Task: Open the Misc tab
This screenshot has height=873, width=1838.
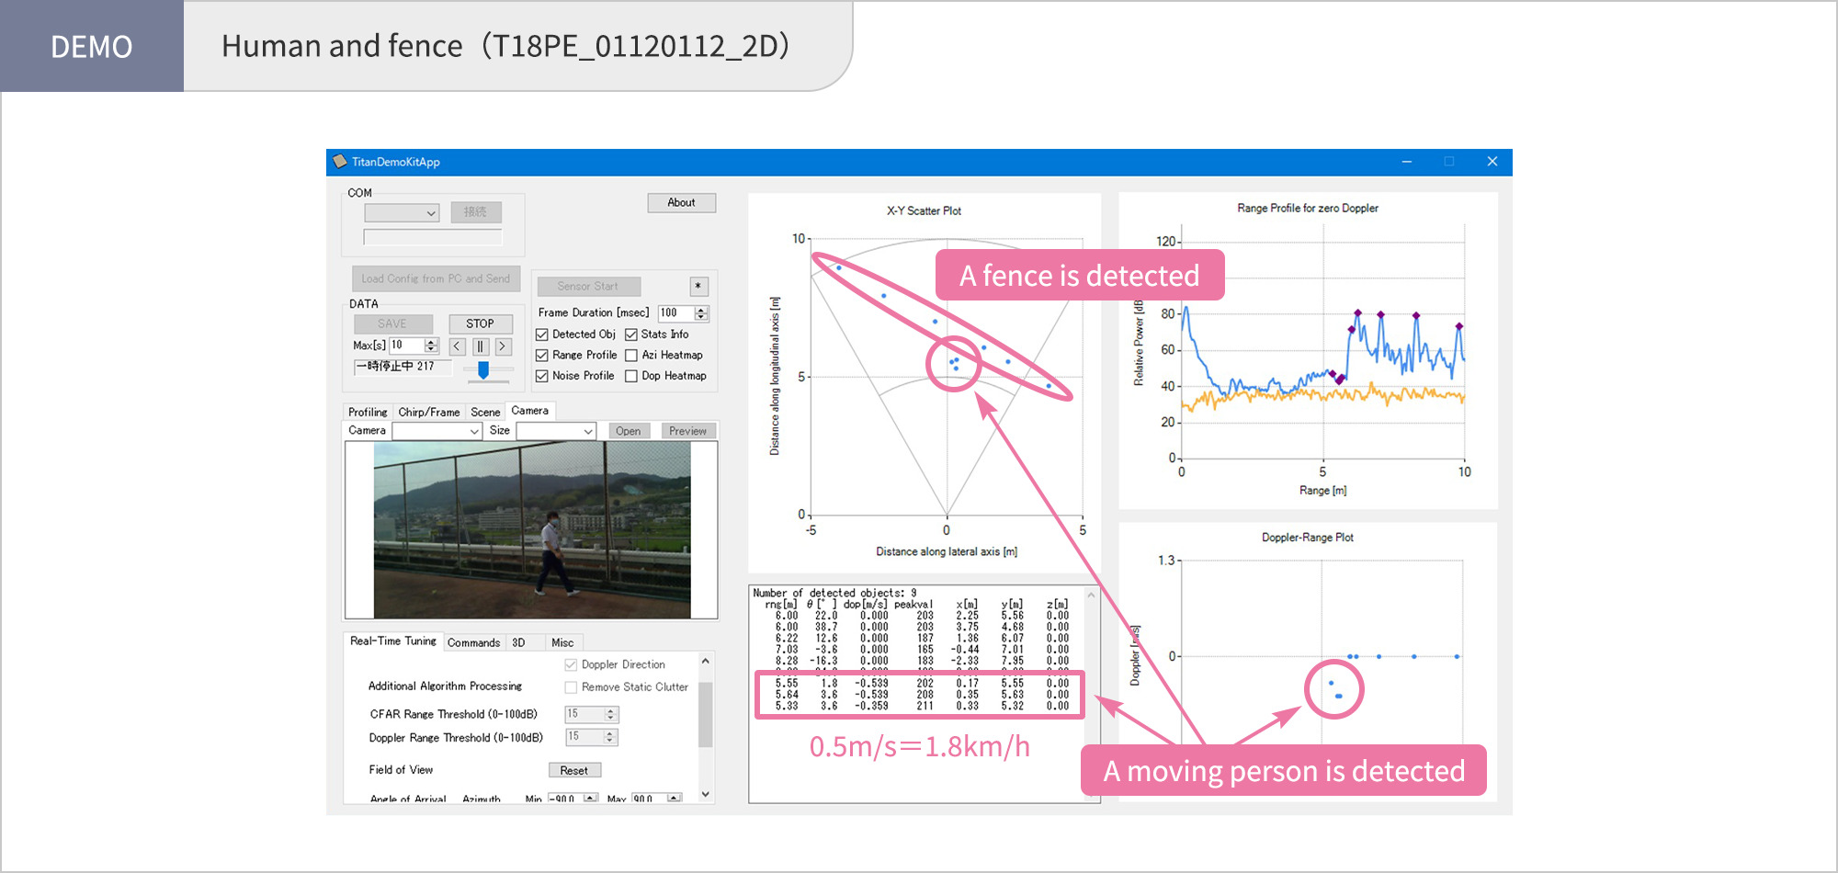Action: tap(562, 643)
